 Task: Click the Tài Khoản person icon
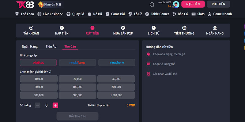[x=31, y=28]
